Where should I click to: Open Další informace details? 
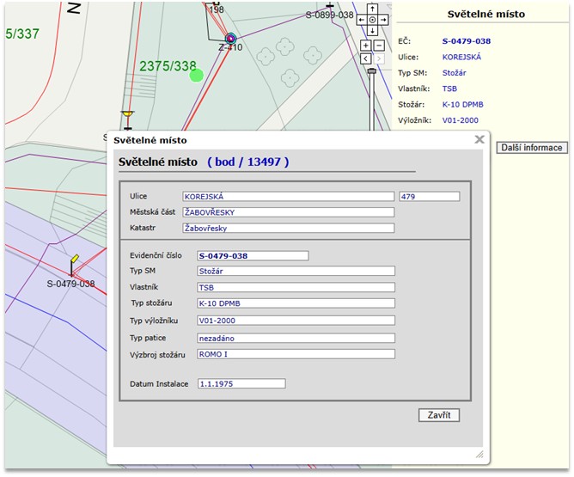532,148
